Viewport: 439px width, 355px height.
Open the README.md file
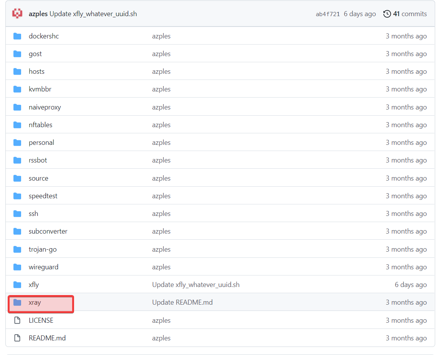[47, 338]
